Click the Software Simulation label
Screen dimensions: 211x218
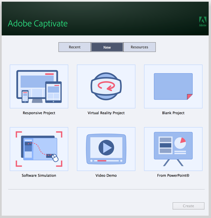39,176
